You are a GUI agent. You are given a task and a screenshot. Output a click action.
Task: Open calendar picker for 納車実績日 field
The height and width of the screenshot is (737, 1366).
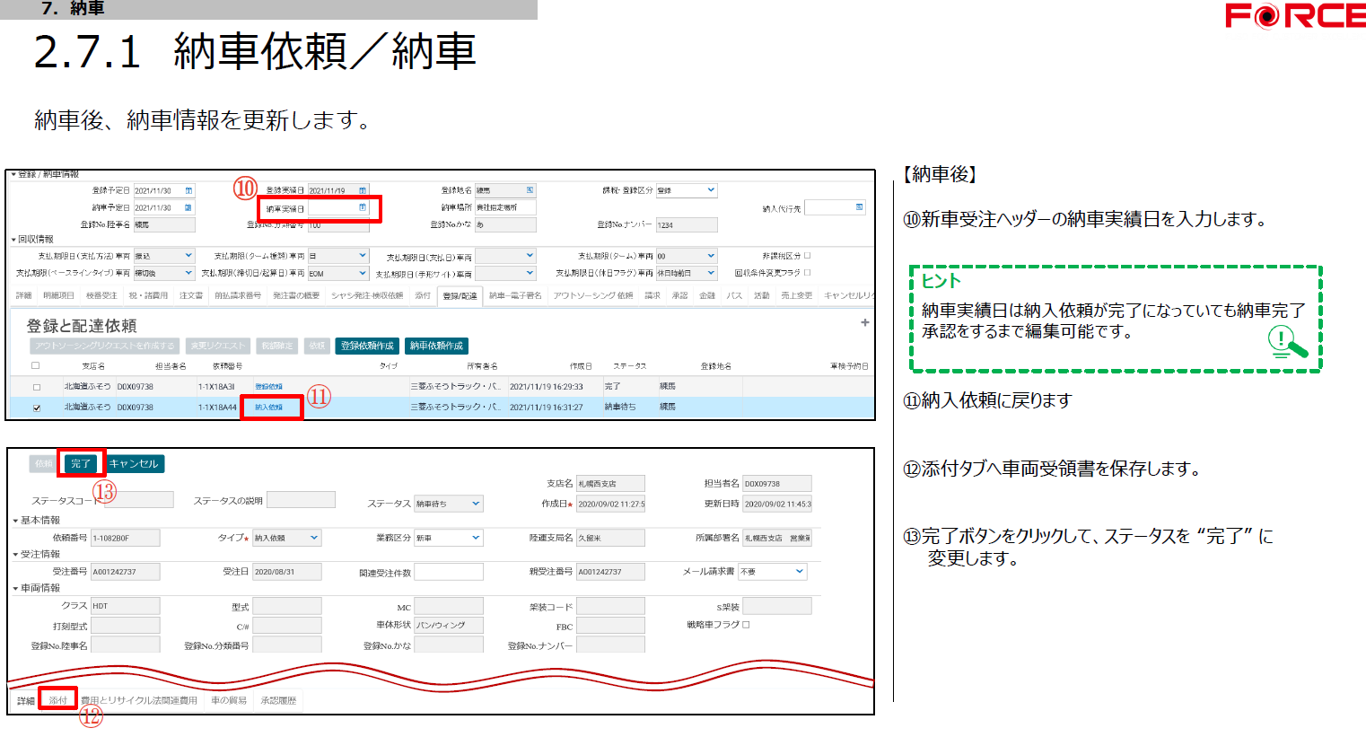point(363,208)
